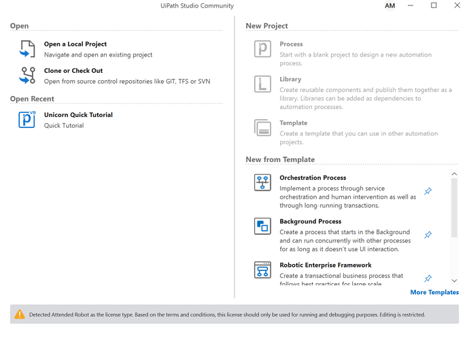Click 'Start with a blank project' description
This screenshot has height=337, width=469.
tap(355, 59)
